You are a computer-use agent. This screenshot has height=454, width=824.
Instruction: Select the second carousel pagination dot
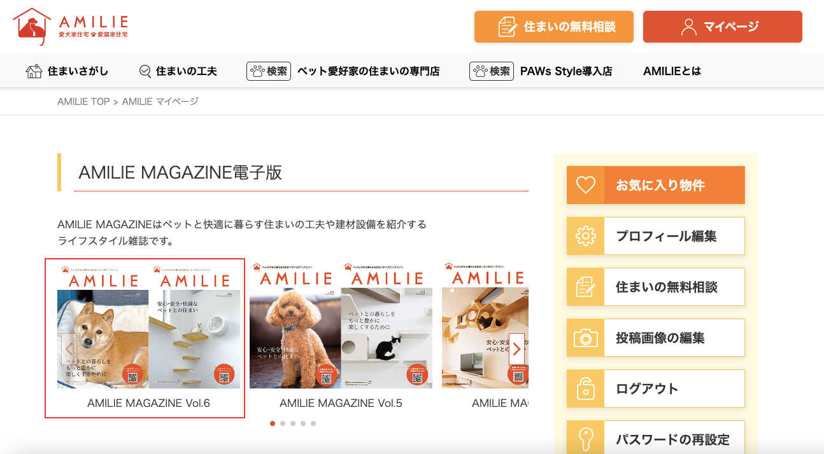point(283,423)
